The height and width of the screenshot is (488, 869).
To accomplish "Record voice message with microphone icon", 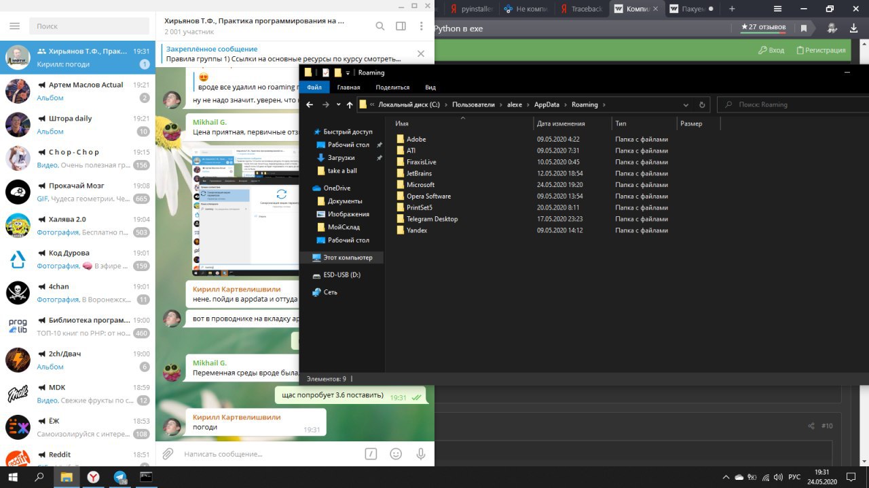I will point(421,453).
